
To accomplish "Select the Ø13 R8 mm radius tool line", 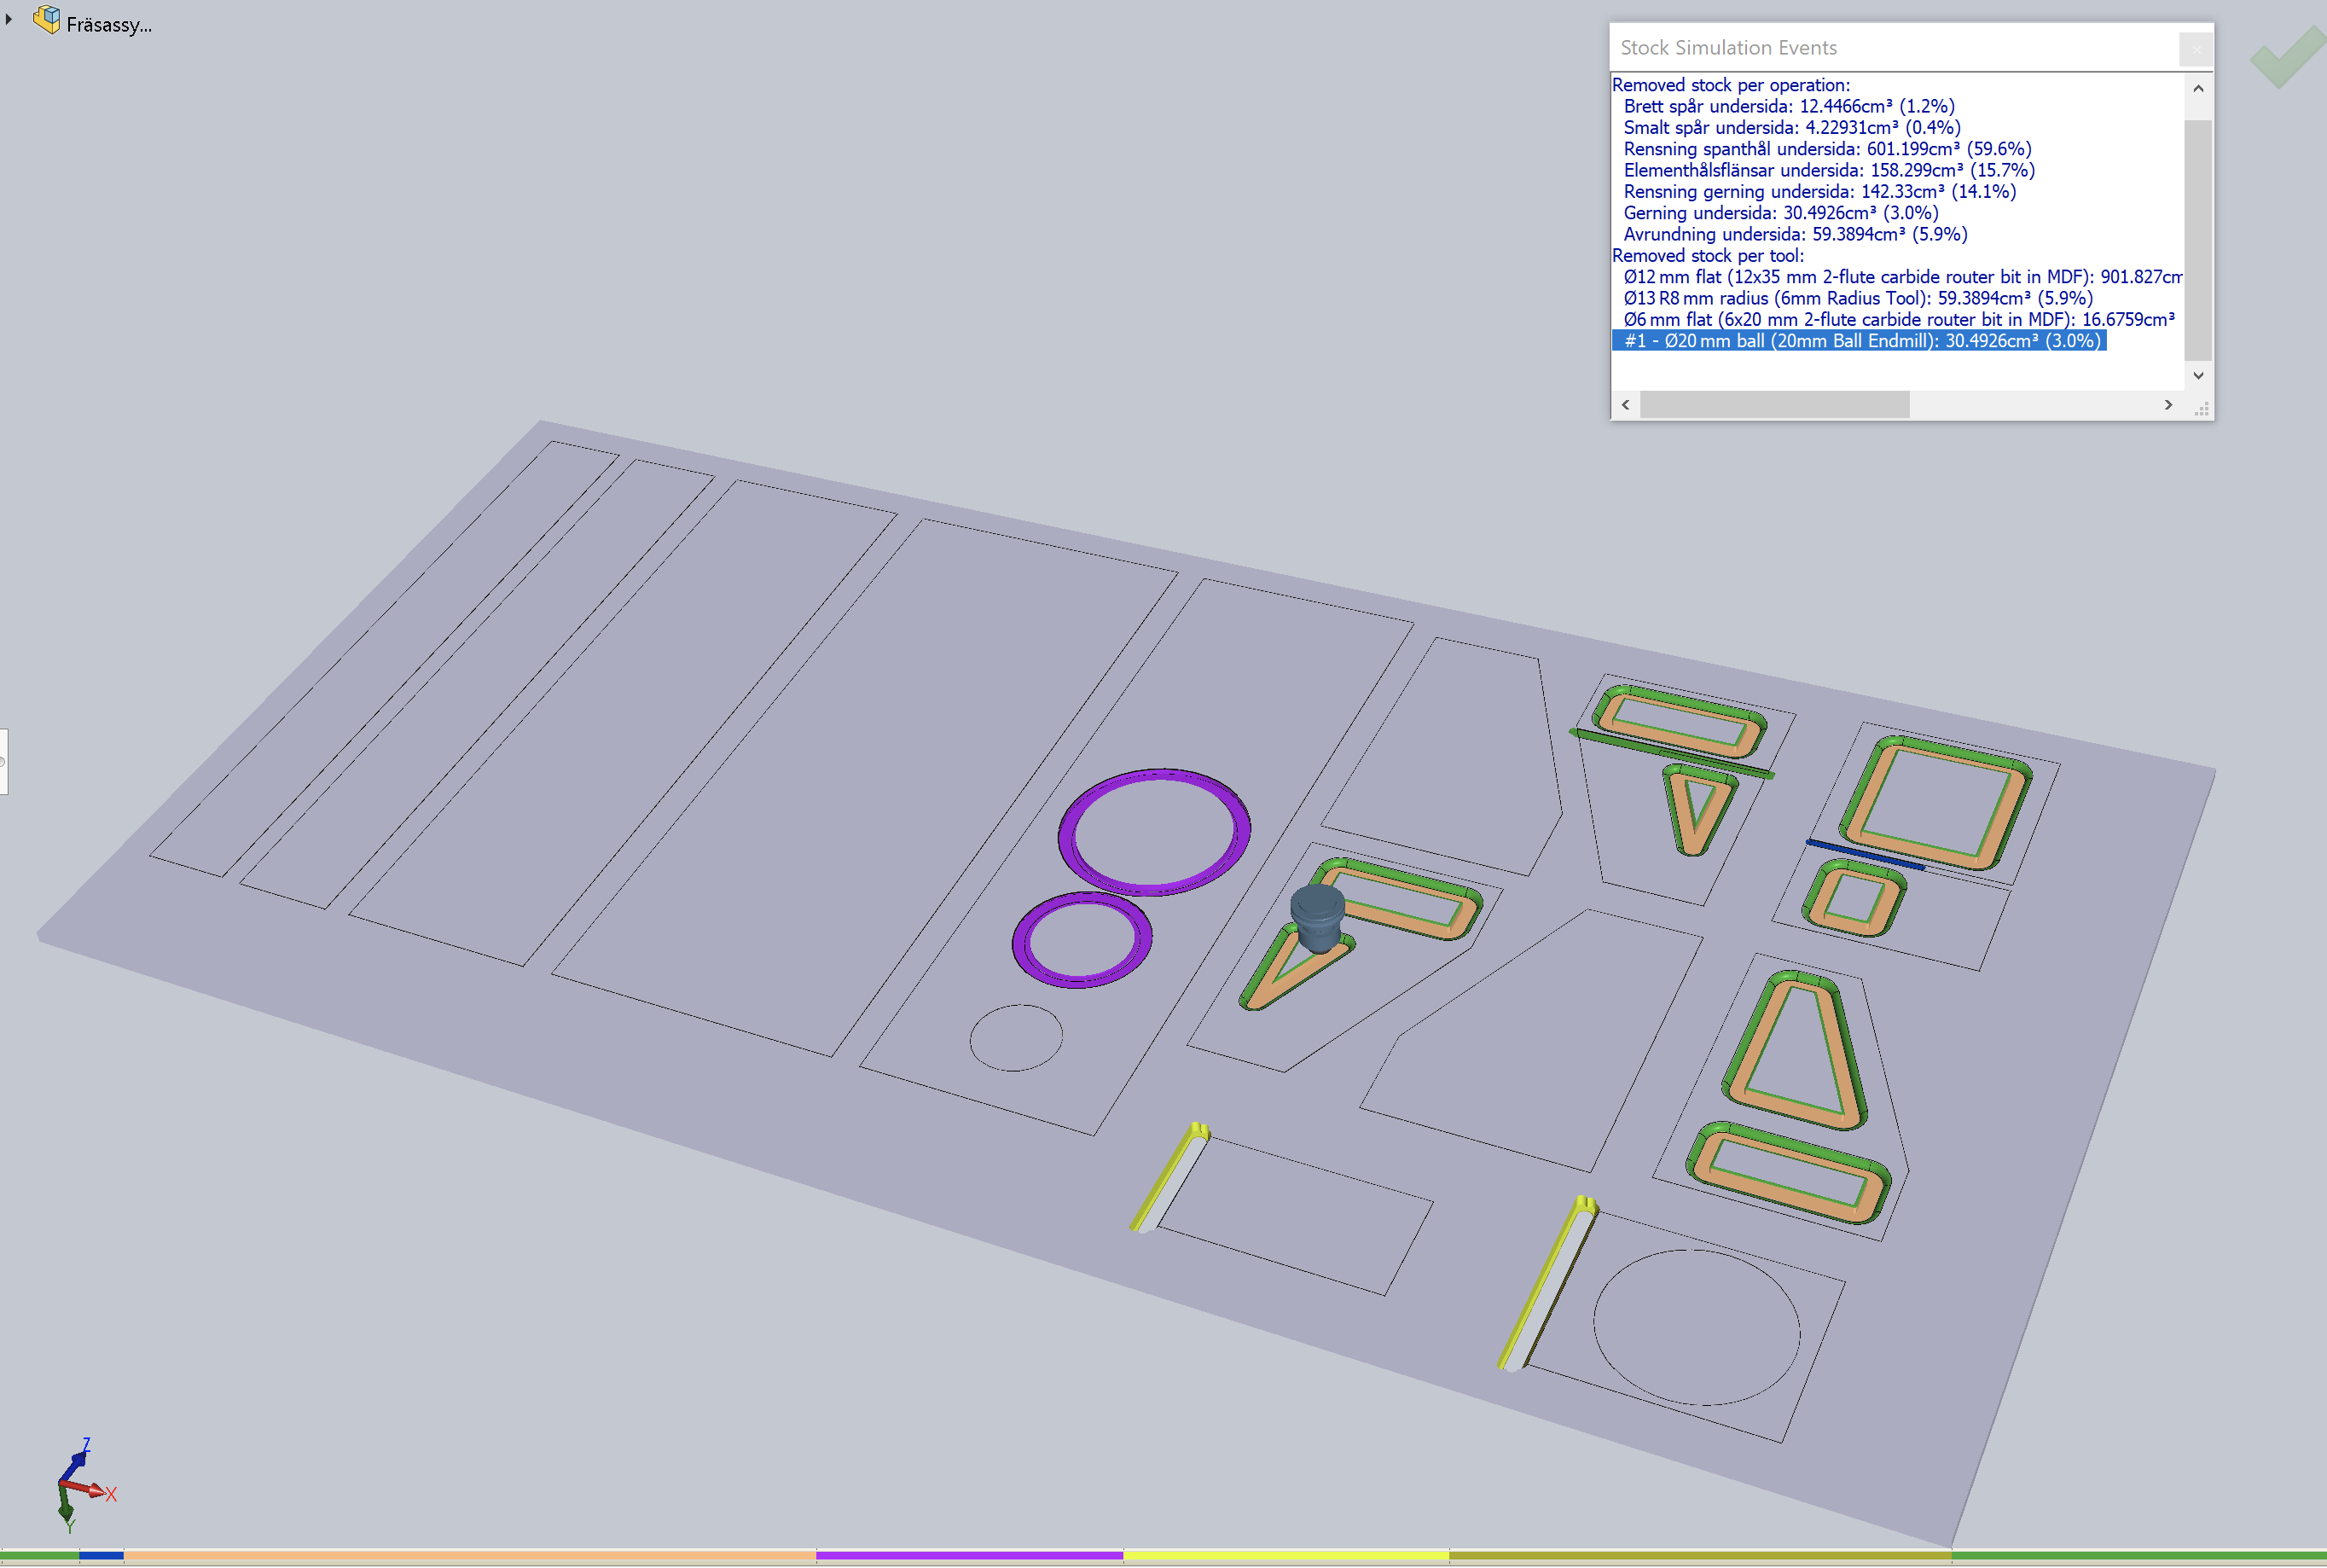I will click(1856, 298).
